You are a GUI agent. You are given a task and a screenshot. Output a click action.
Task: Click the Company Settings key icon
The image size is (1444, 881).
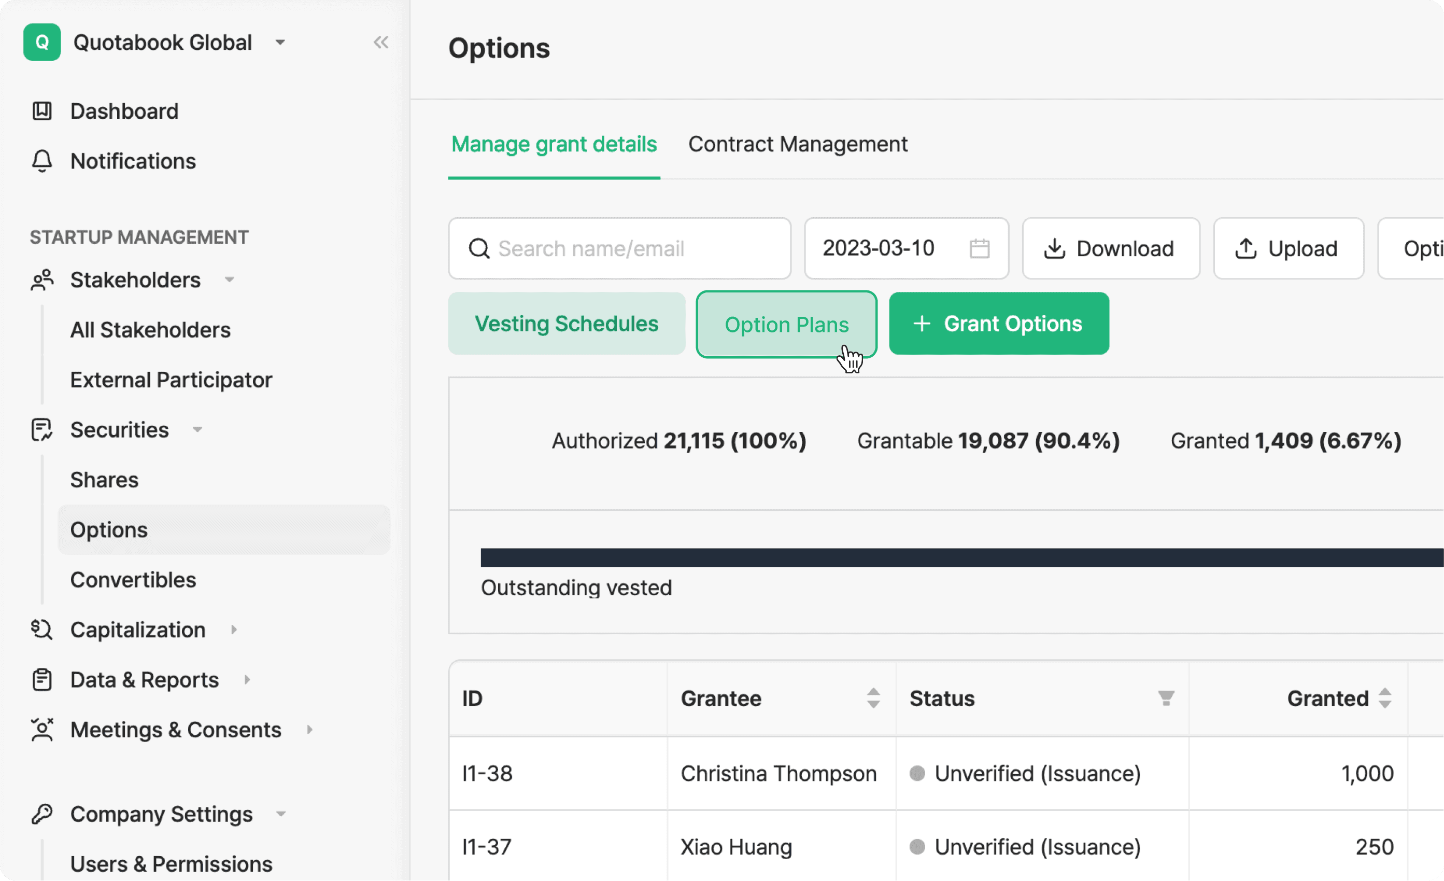41,814
